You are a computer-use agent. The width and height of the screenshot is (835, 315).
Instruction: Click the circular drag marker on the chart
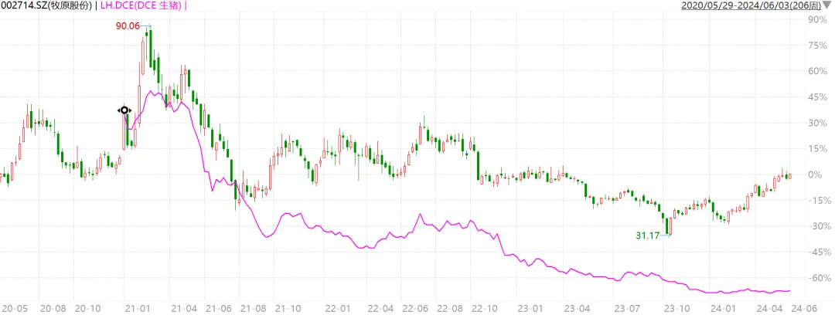(124, 110)
